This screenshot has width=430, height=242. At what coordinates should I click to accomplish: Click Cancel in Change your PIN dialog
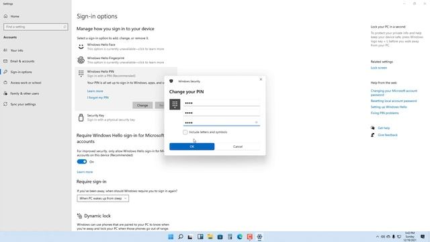coord(238,147)
